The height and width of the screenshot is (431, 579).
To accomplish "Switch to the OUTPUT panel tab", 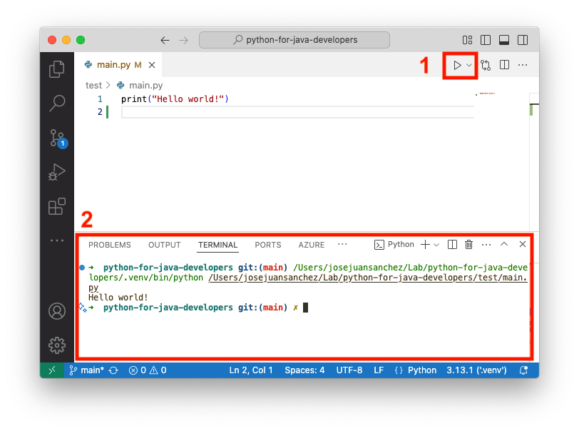I will (x=165, y=245).
